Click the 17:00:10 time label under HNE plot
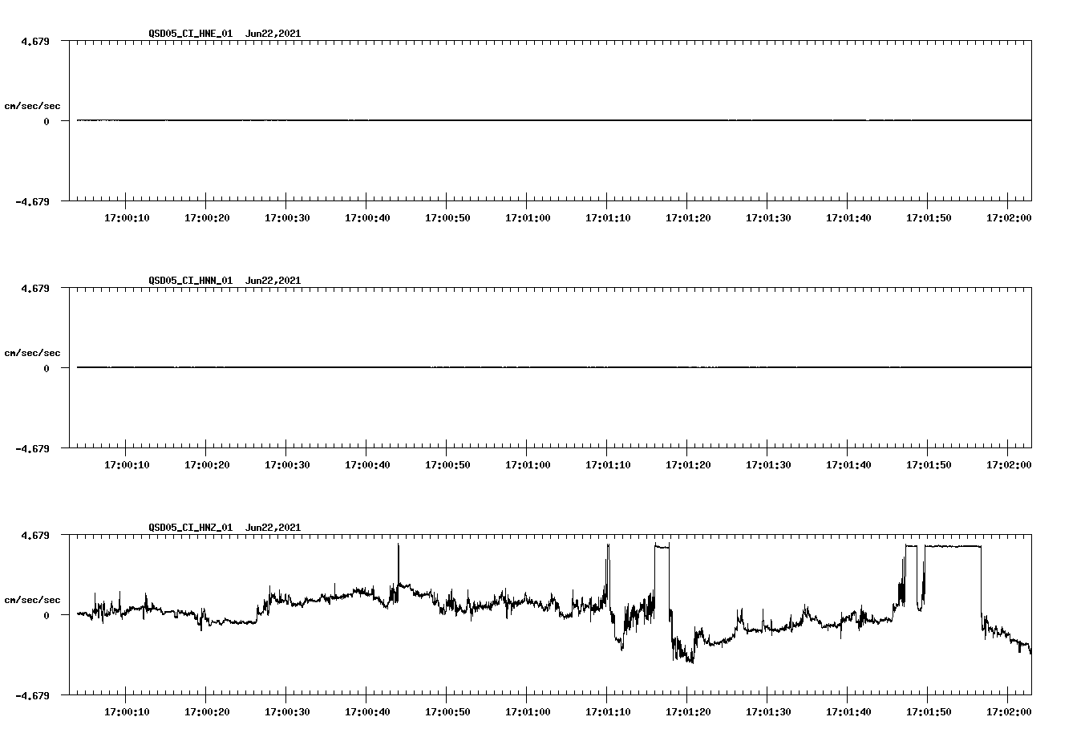 pos(127,218)
